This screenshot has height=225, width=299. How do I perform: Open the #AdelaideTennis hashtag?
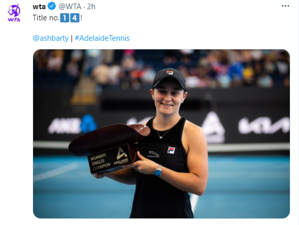(x=102, y=38)
